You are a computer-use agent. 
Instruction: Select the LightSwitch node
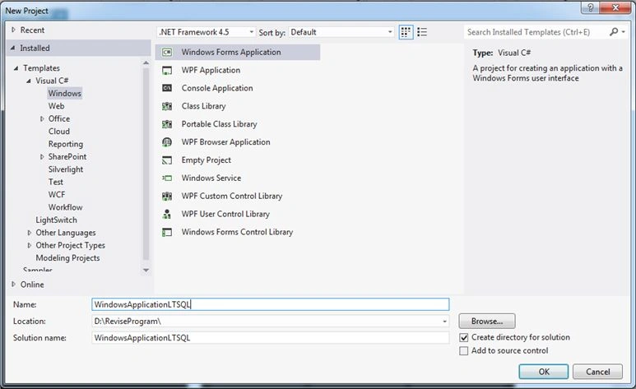(57, 220)
